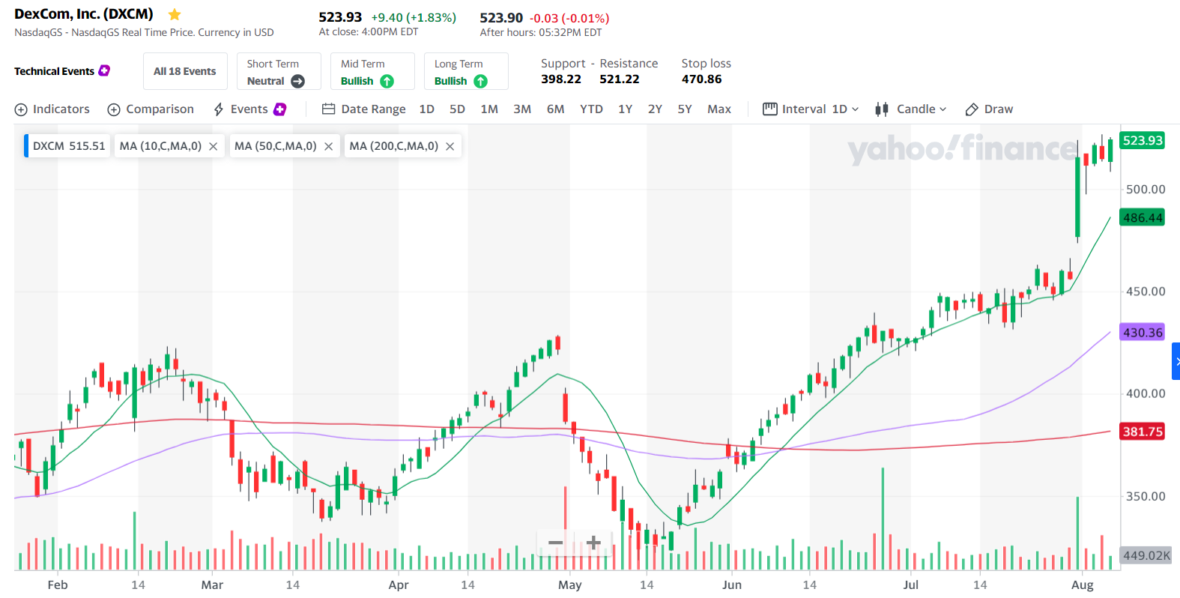This screenshot has height=598, width=1180.
Task: Click the Comparison plus-circle icon
Action: coord(114,109)
